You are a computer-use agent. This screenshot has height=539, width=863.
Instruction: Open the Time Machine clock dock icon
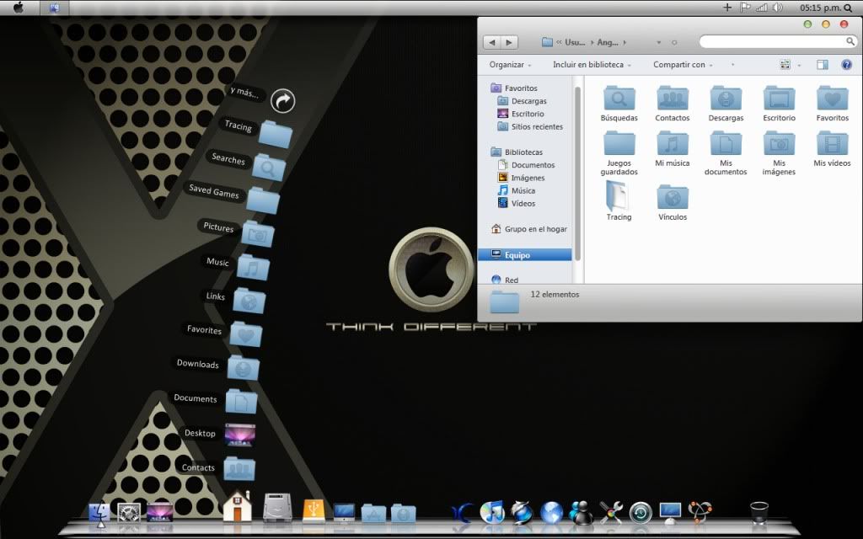641,513
